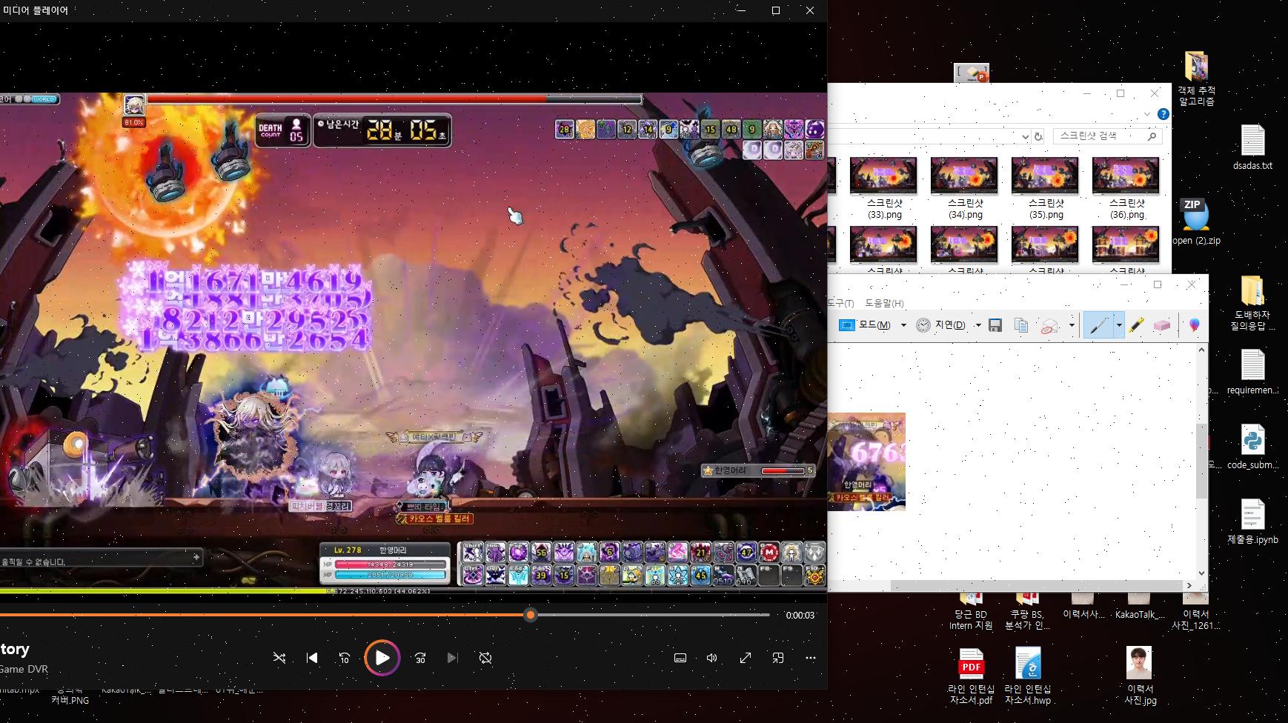
Task: Select the 도배하자 질의응답 desktop folder
Action: (x=1252, y=304)
